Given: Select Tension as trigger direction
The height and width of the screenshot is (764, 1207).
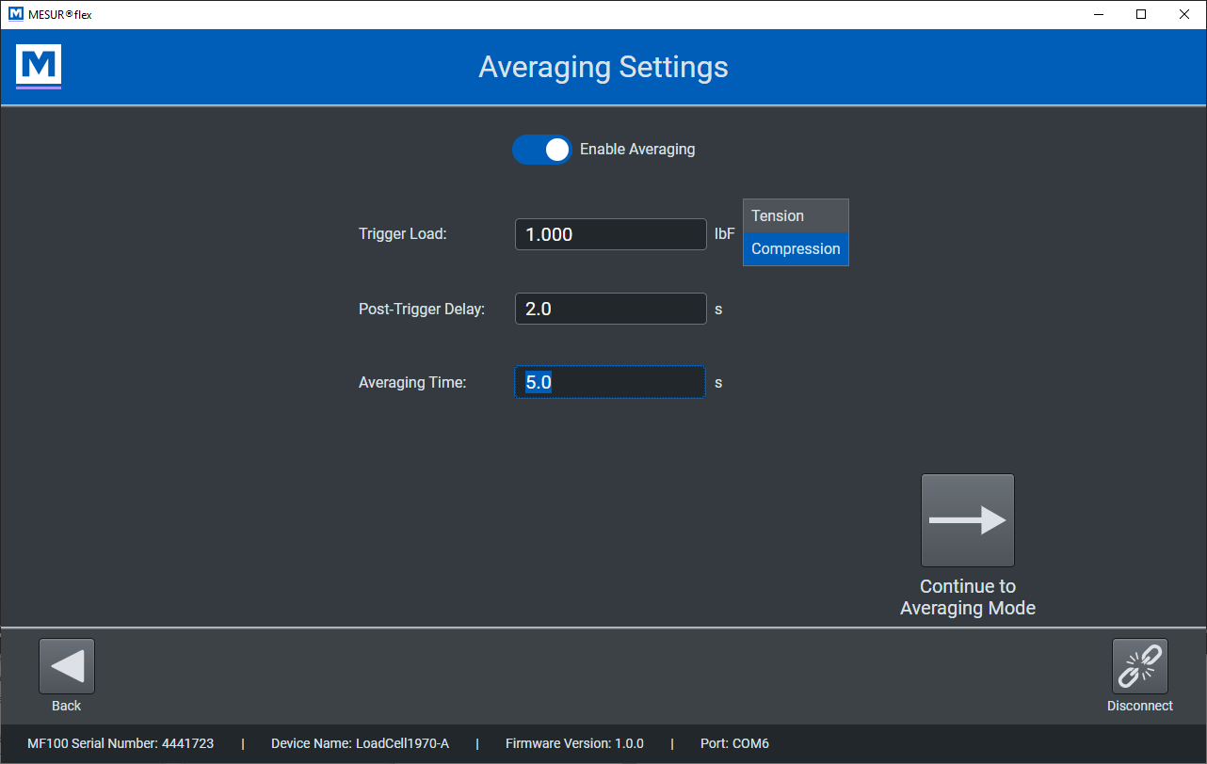Looking at the screenshot, I should click(x=796, y=216).
